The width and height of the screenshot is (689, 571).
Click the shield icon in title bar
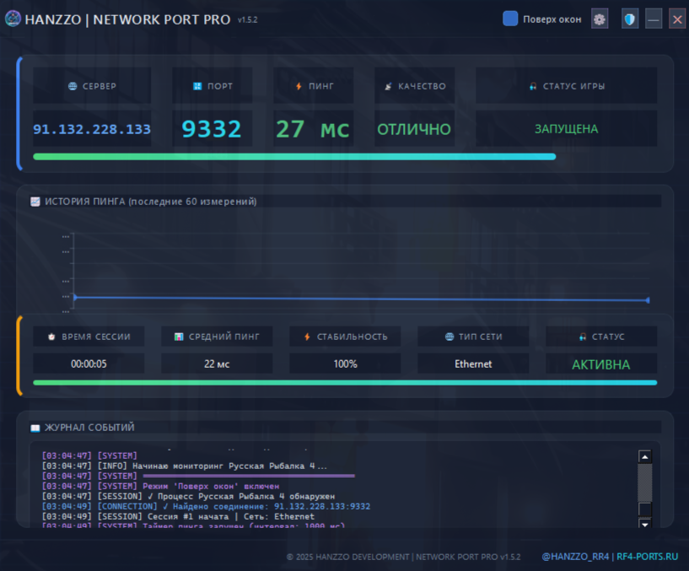tap(630, 19)
